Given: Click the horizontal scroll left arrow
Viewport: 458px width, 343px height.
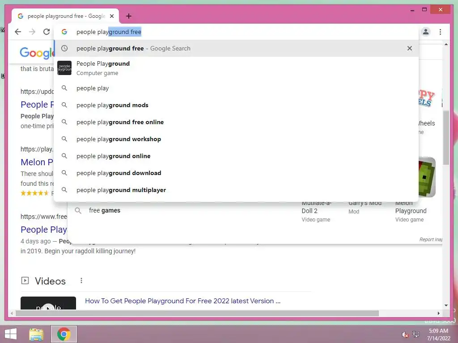Looking at the screenshot, I should click(12, 313).
